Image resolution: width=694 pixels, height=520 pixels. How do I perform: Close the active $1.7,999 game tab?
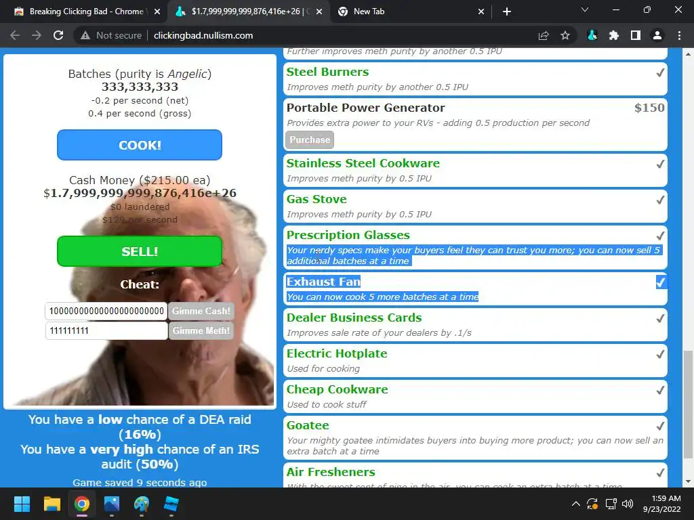click(319, 12)
